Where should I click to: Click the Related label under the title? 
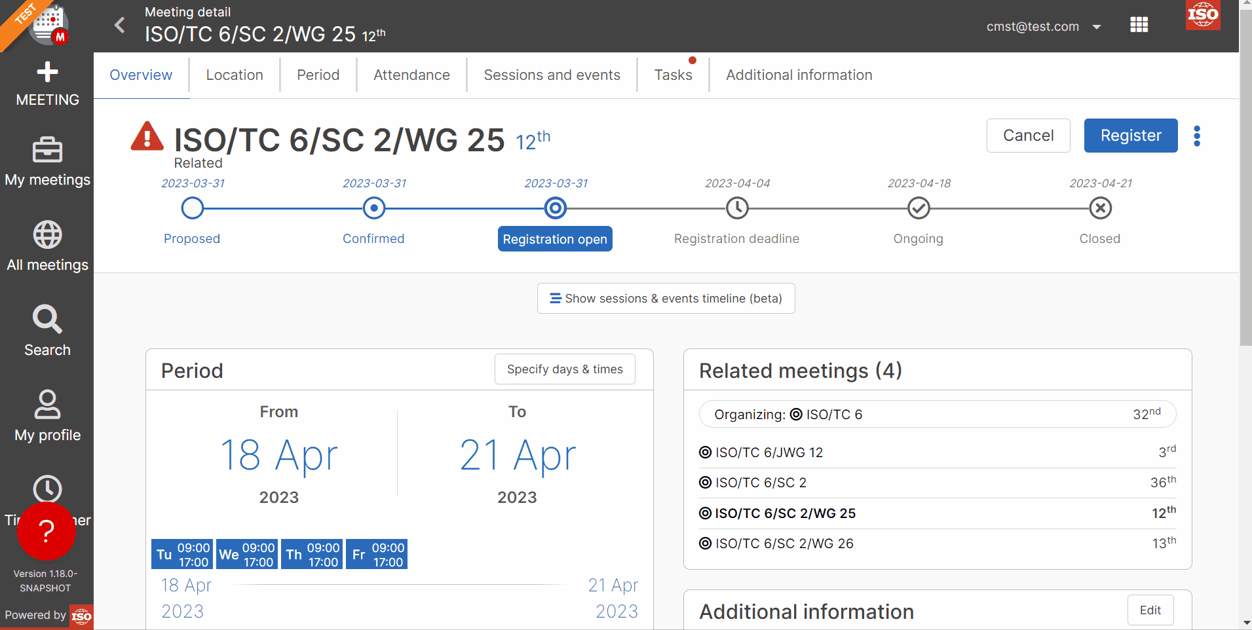198,163
